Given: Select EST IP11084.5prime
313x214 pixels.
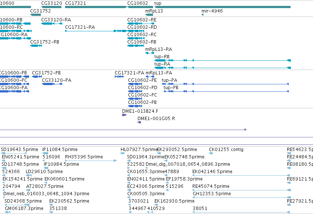Looking at the screenshot, I should pos(60,150).
